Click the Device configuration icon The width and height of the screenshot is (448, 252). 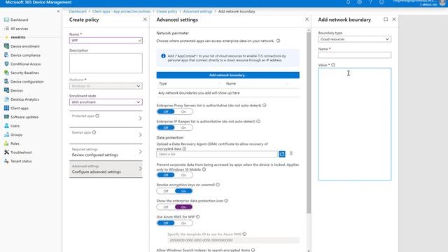click(x=6, y=81)
